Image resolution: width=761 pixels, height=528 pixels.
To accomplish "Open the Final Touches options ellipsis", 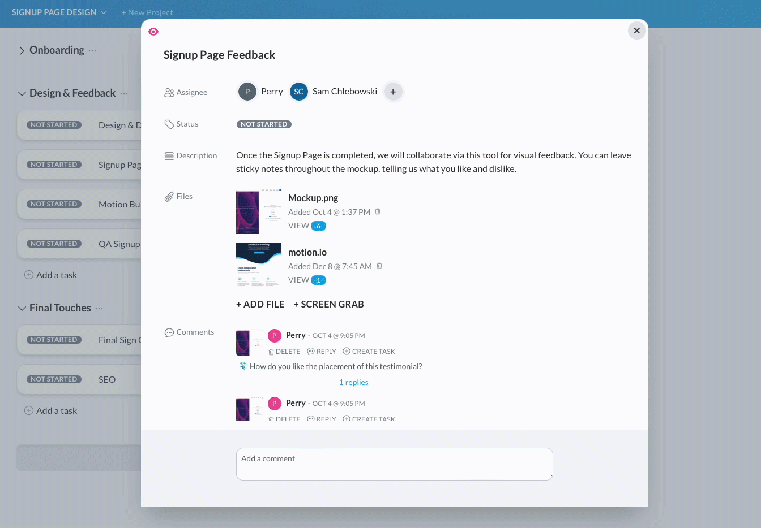I will pyautogui.click(x=100, y=308).
